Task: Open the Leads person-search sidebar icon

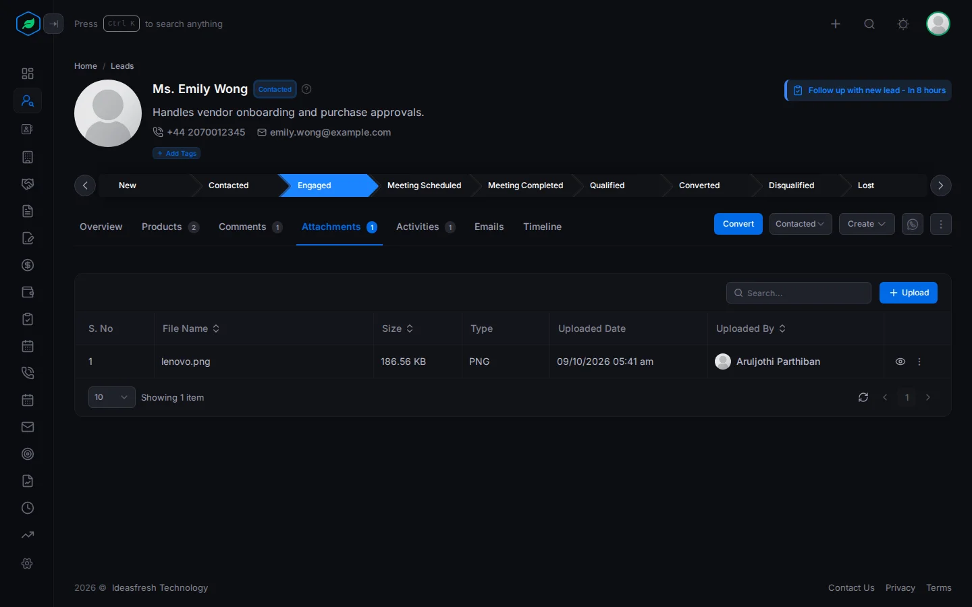Action: [28, 101]
